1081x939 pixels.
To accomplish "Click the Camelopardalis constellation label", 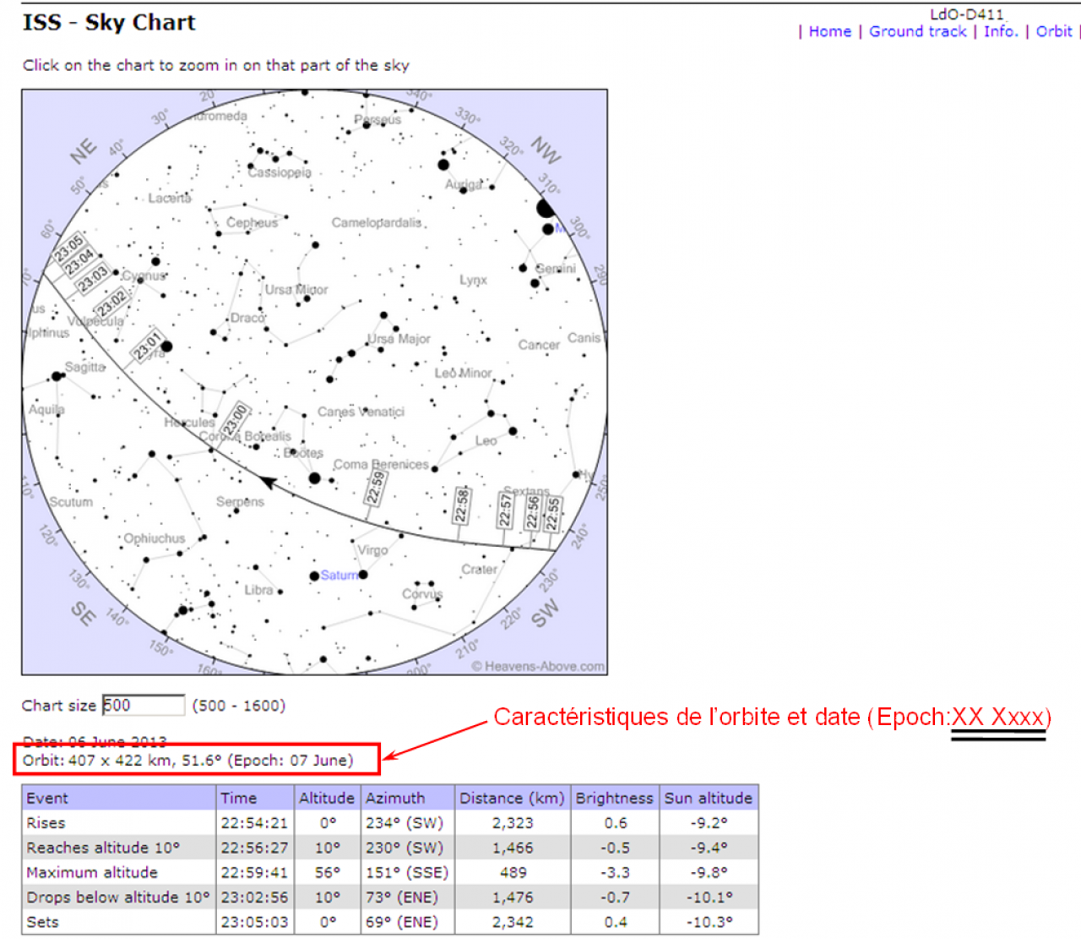I will pos(376,223).
